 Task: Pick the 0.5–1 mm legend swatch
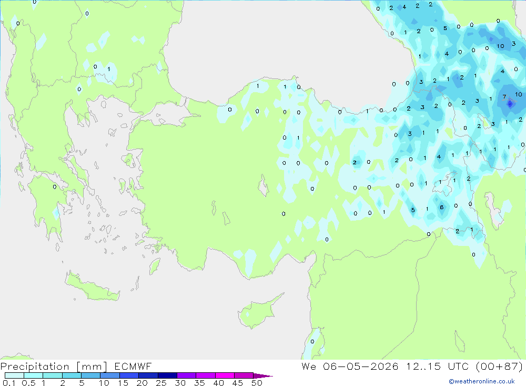point(33,375)
